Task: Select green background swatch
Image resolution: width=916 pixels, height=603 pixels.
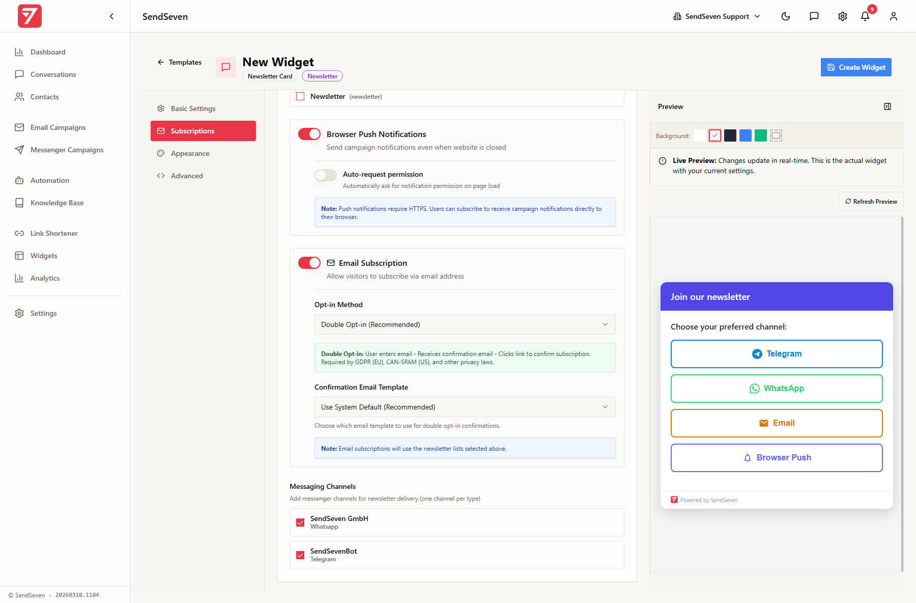Action: [761, 135]
